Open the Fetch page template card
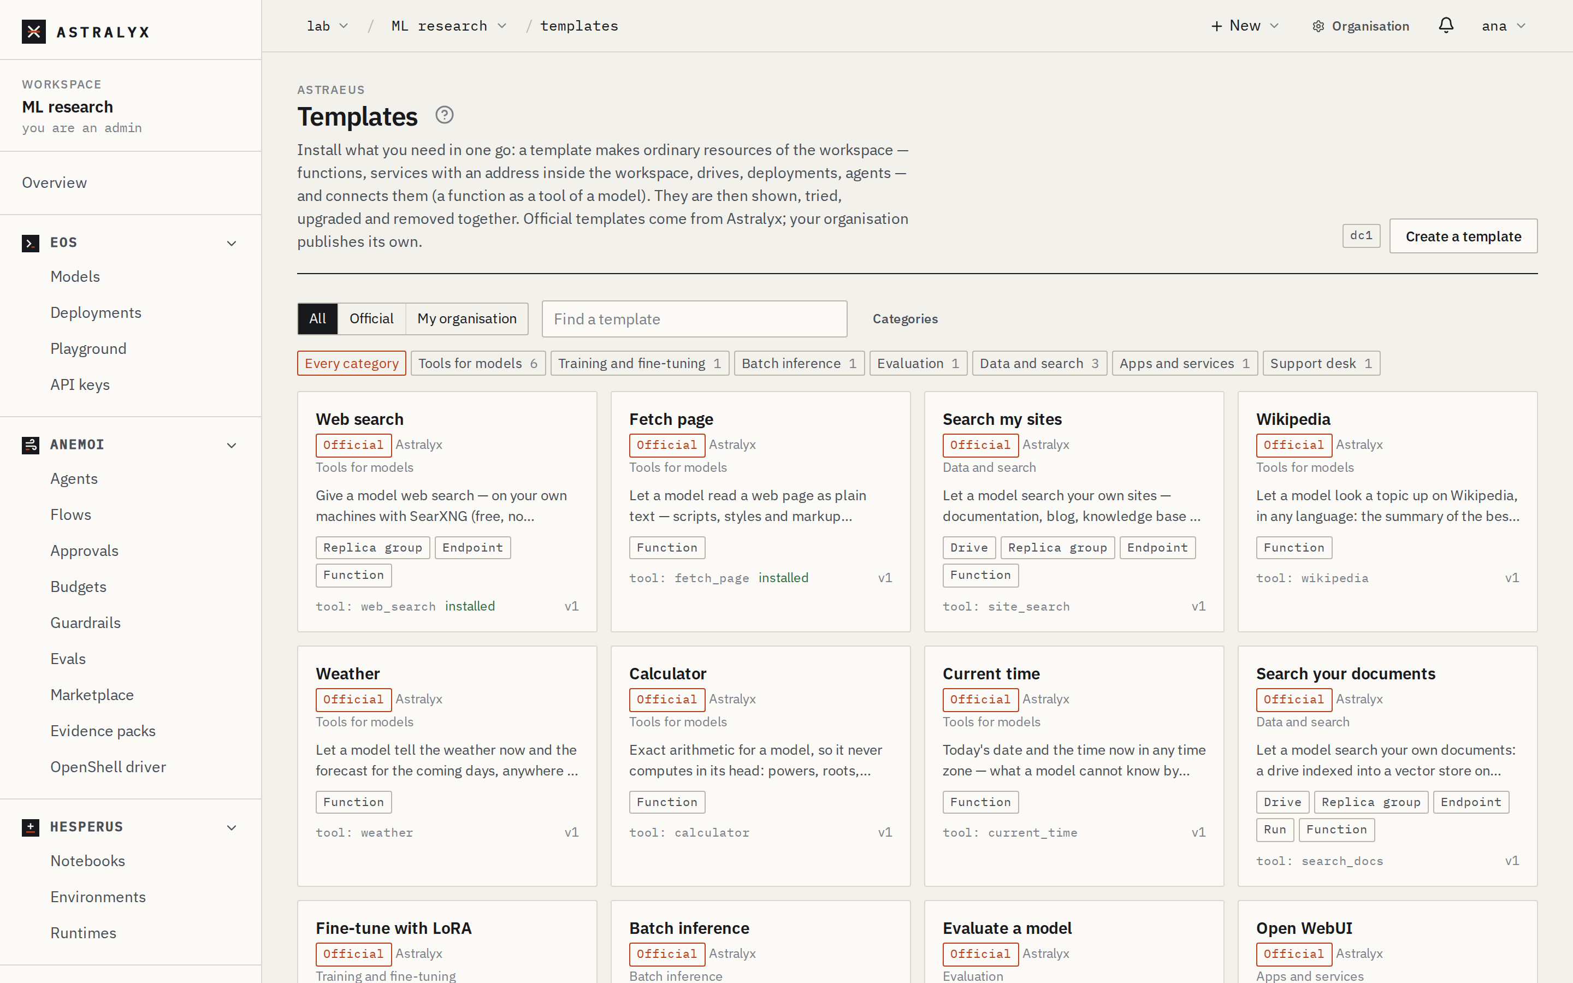The height and width of the screenshot is (983, 1573). click(x=760, y=512)
